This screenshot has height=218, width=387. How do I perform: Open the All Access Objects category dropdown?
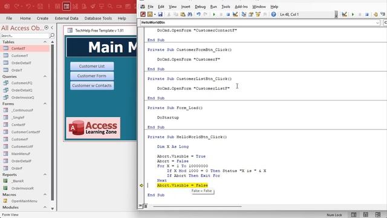click(x=46, y=28)
